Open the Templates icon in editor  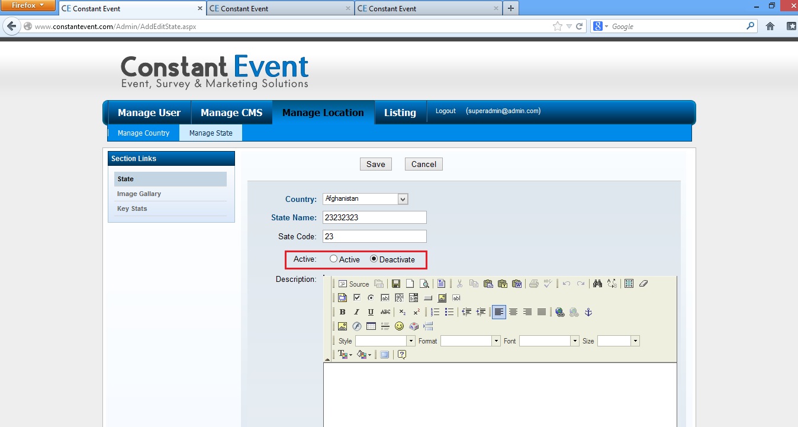pos(441,284)
